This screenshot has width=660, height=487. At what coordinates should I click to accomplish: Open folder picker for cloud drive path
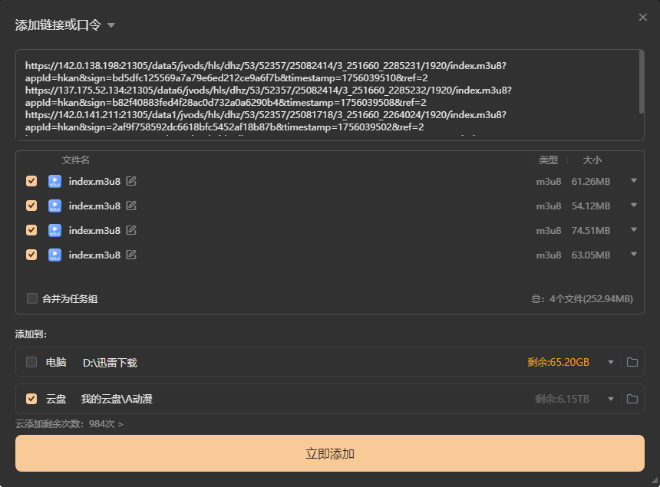coord(632,399)
